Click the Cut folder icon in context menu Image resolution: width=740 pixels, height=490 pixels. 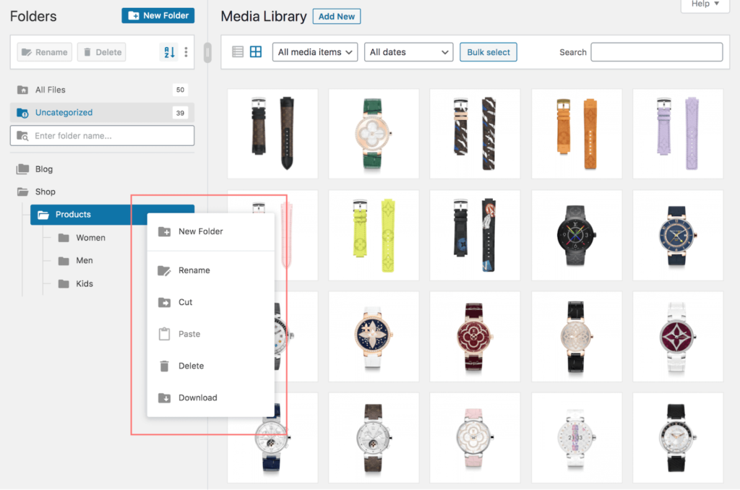click(164, 302)
